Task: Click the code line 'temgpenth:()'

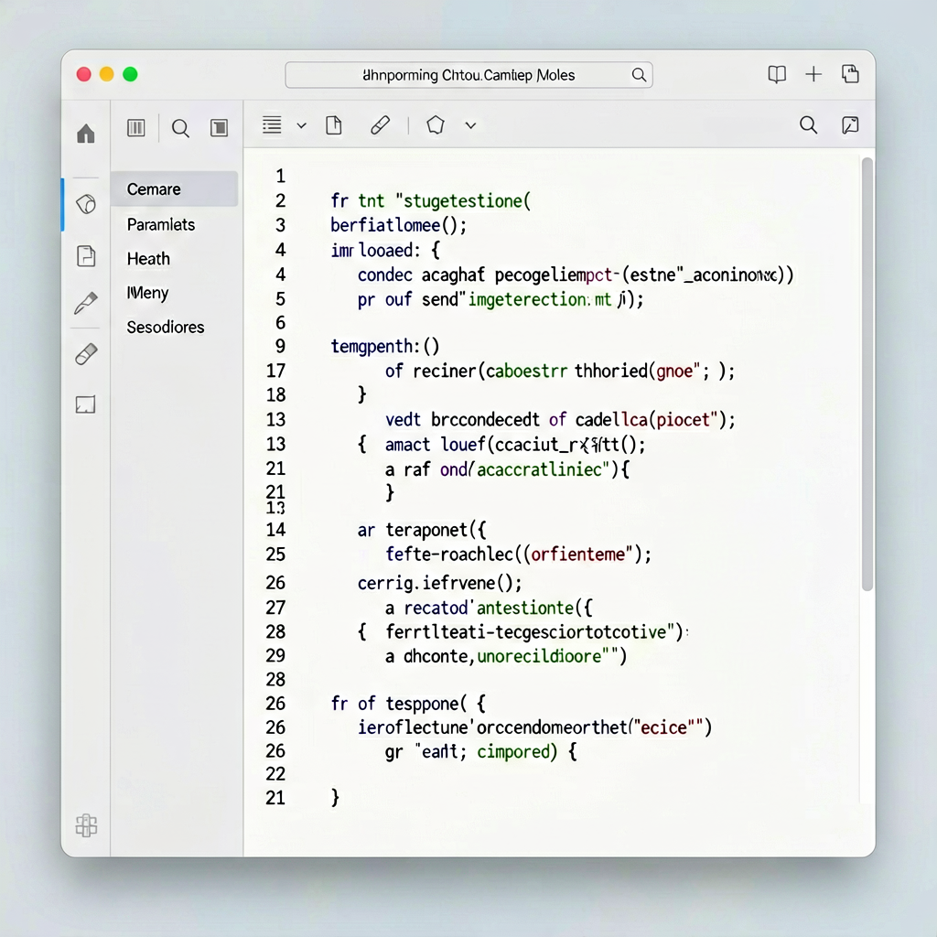Action: pos(385,347)
